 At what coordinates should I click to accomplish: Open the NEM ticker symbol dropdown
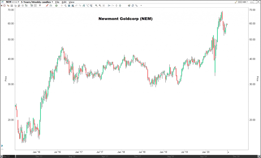coord(12,2)
